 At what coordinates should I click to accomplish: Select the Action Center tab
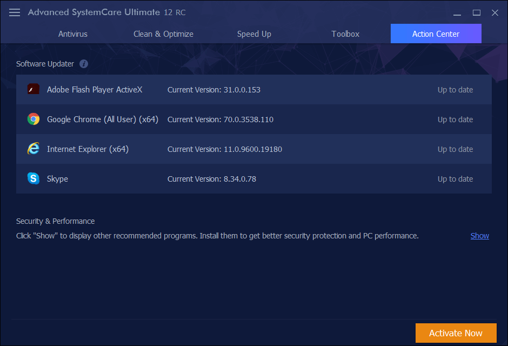coord(436,34)
